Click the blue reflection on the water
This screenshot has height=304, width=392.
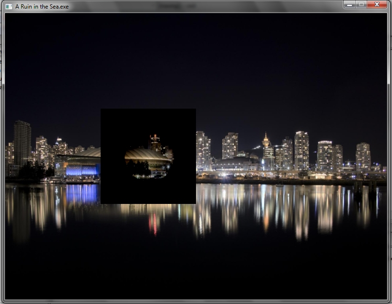point(82,193)
